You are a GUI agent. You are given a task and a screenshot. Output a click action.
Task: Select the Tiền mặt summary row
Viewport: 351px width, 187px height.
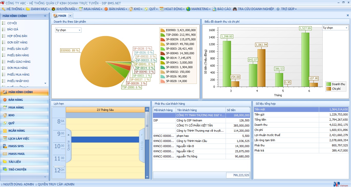(x=301, y=109)
